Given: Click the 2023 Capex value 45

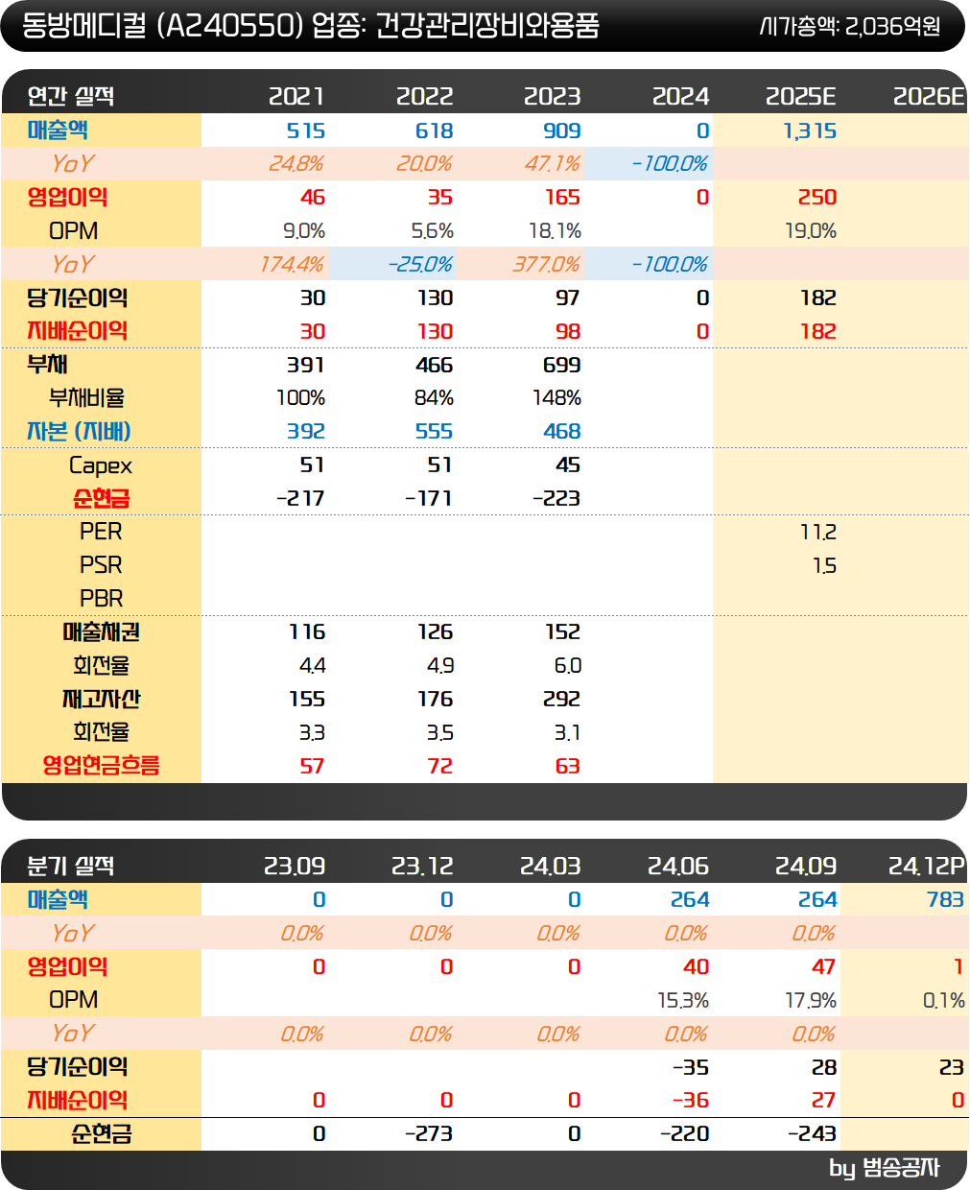Looking at the screenshot, I should (568, 465).
